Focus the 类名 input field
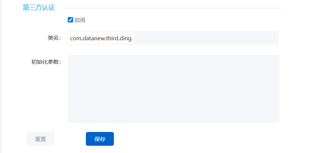The height and width of the screenshot is (153, 330). 101,38
